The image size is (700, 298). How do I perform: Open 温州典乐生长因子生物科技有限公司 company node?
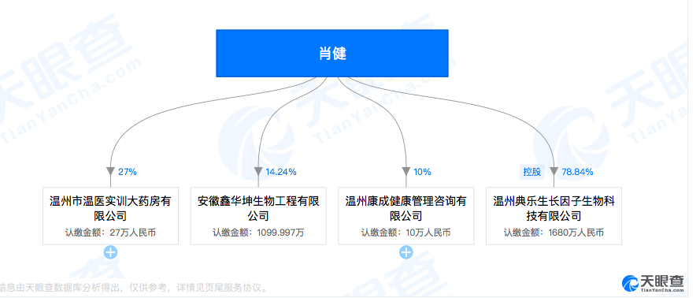(554, 216)
